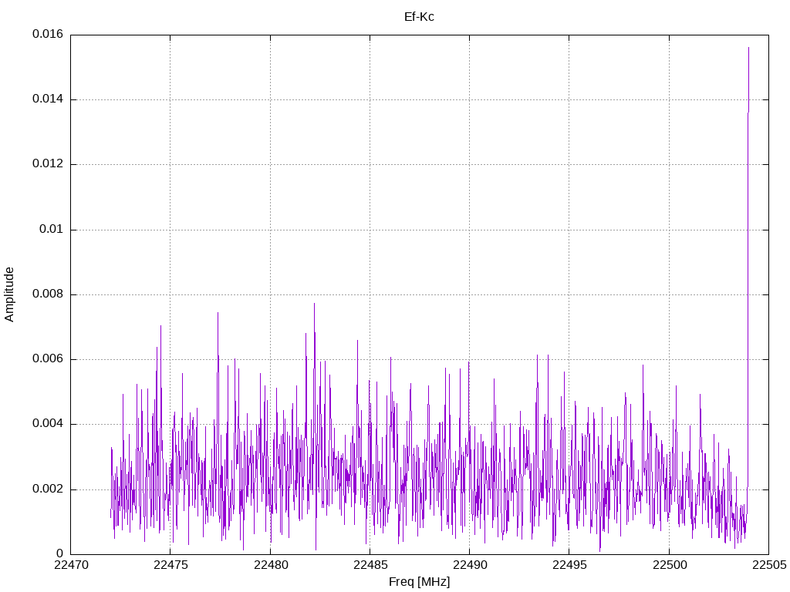Image resolution: width=790 pixels, height=592 pixels.
Task: Click the top of the tallest spike
Action: pos(748,48)
